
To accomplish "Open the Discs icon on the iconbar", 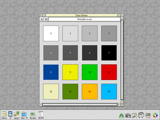I will click(4, 115).
